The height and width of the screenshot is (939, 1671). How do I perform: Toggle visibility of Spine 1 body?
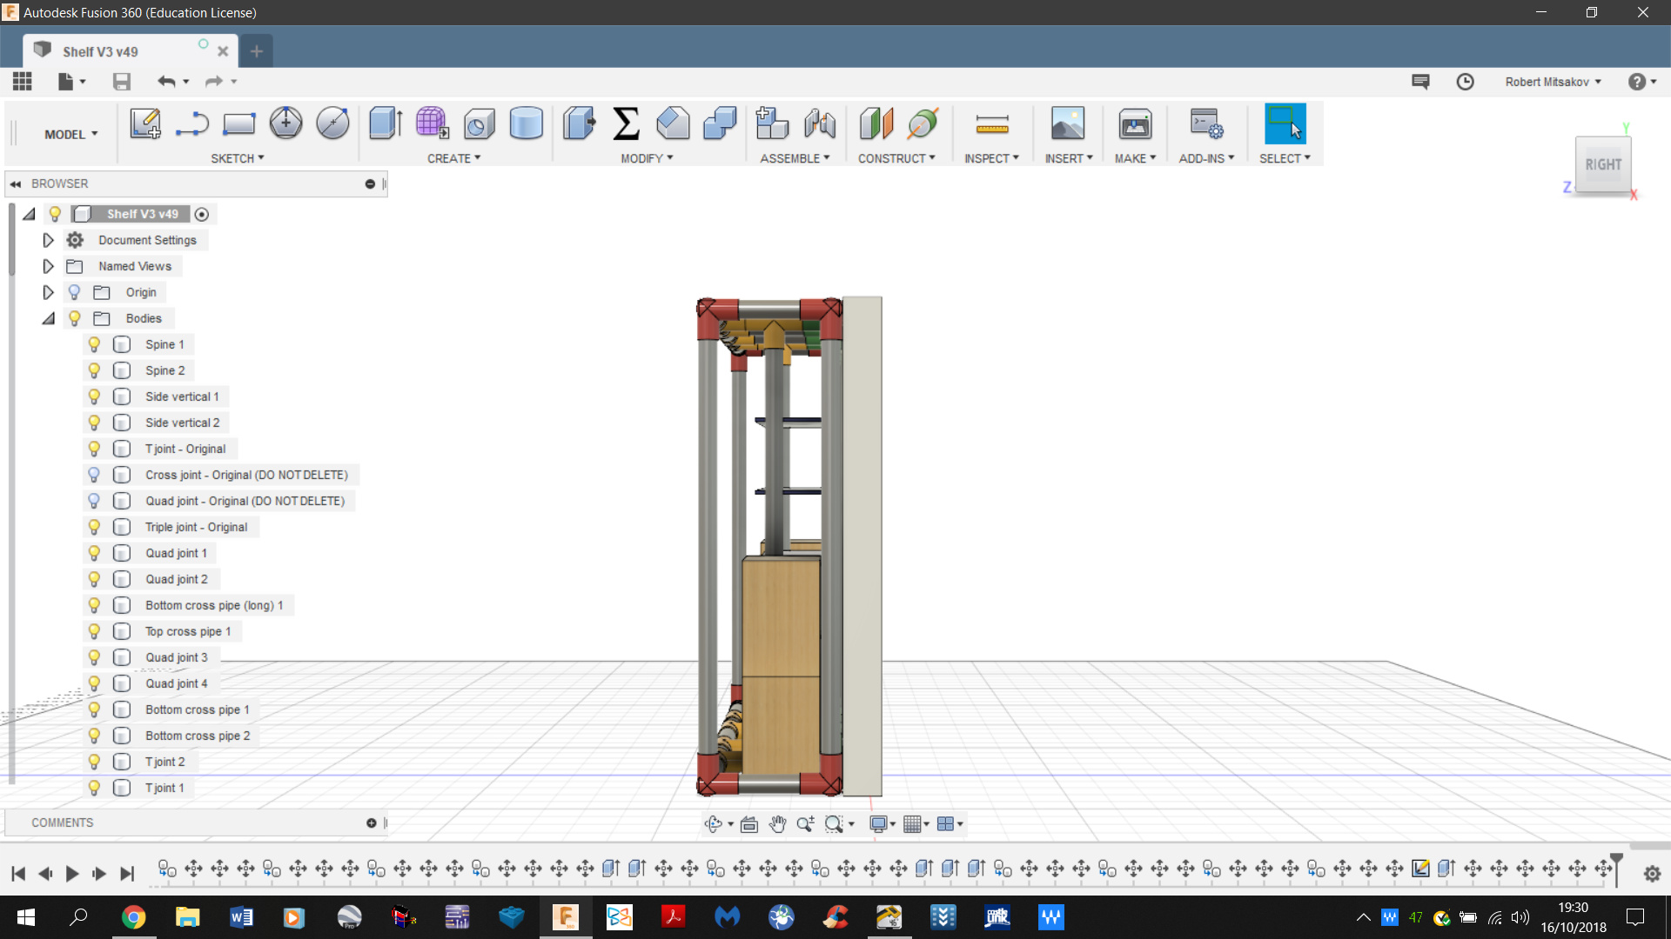94,344
